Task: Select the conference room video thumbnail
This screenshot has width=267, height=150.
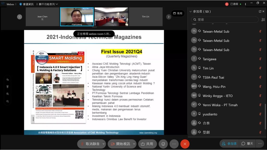Action: (x=111, y=17)
